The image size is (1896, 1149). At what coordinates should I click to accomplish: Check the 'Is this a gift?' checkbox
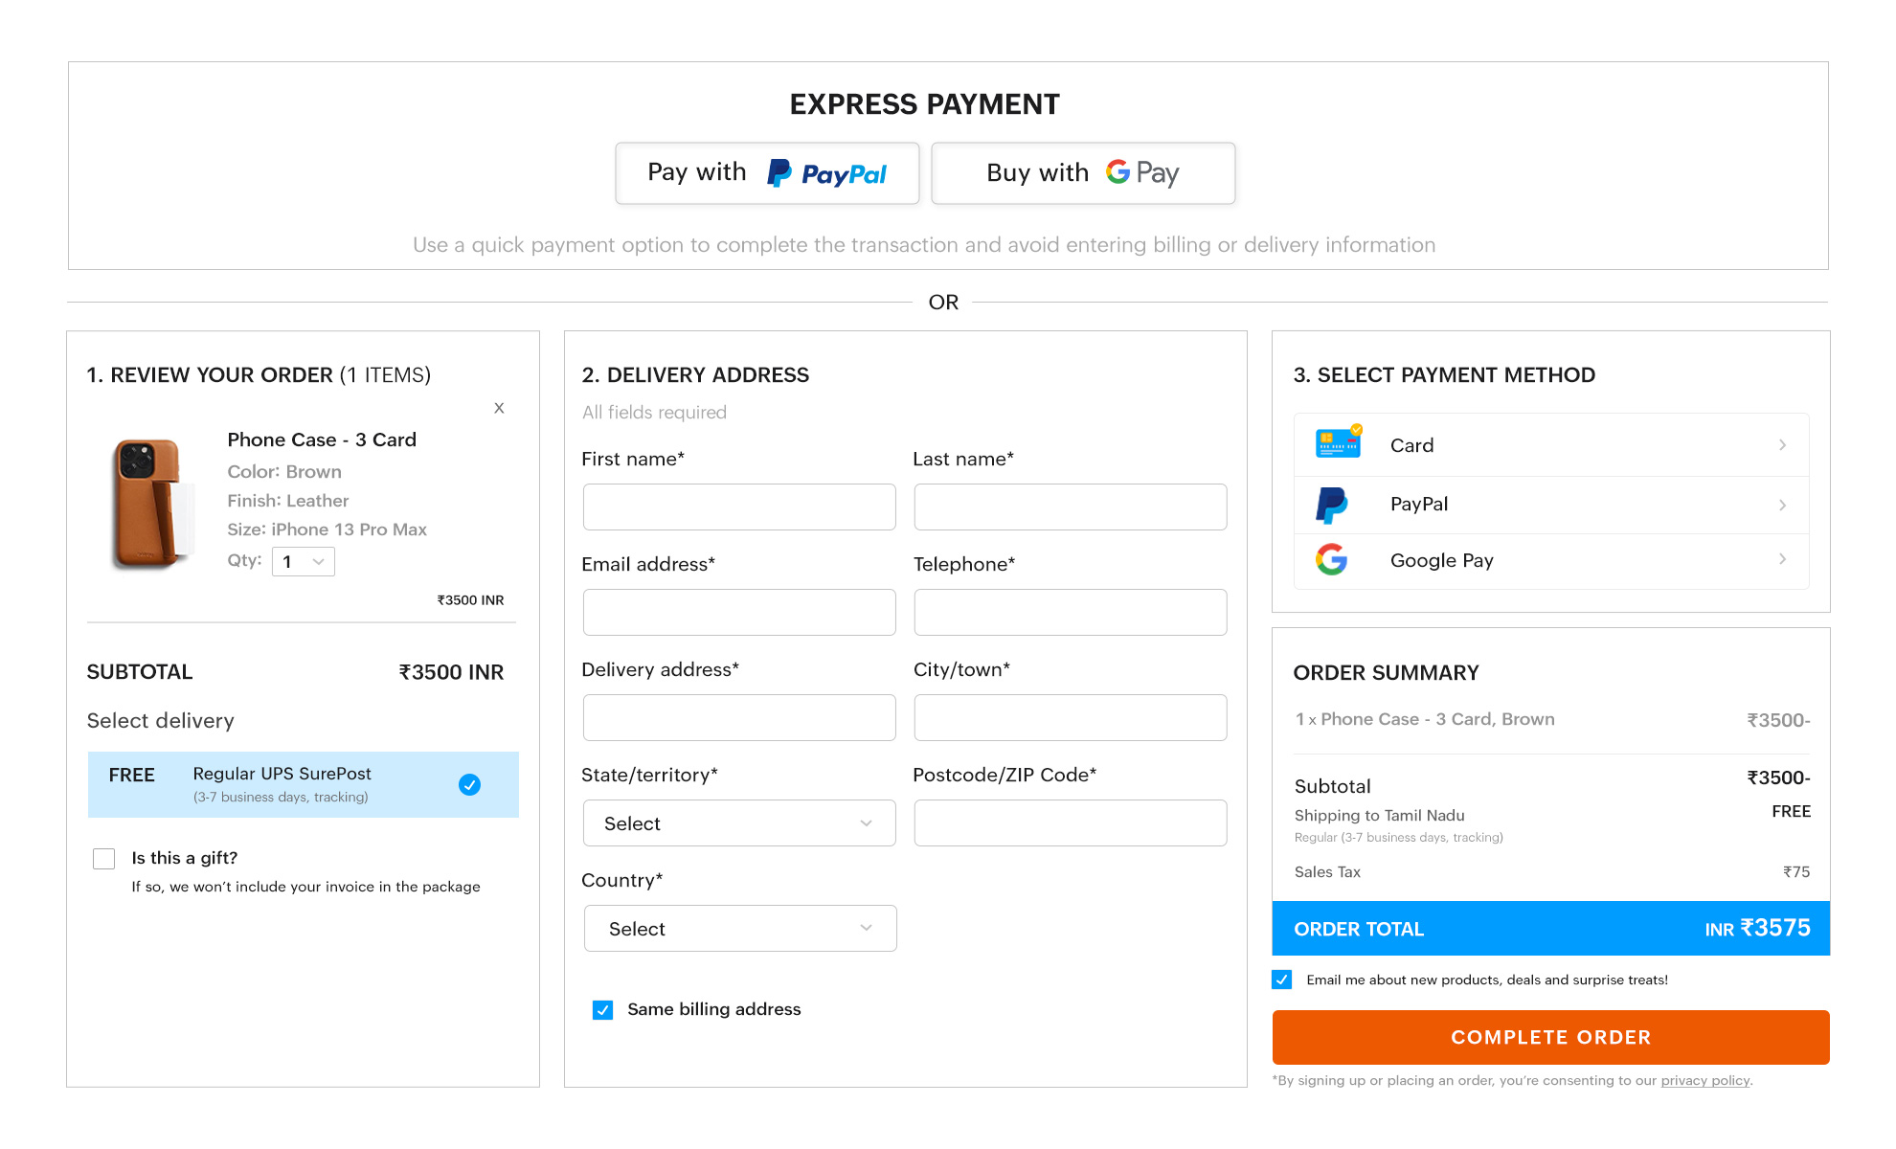click(103, 858)
